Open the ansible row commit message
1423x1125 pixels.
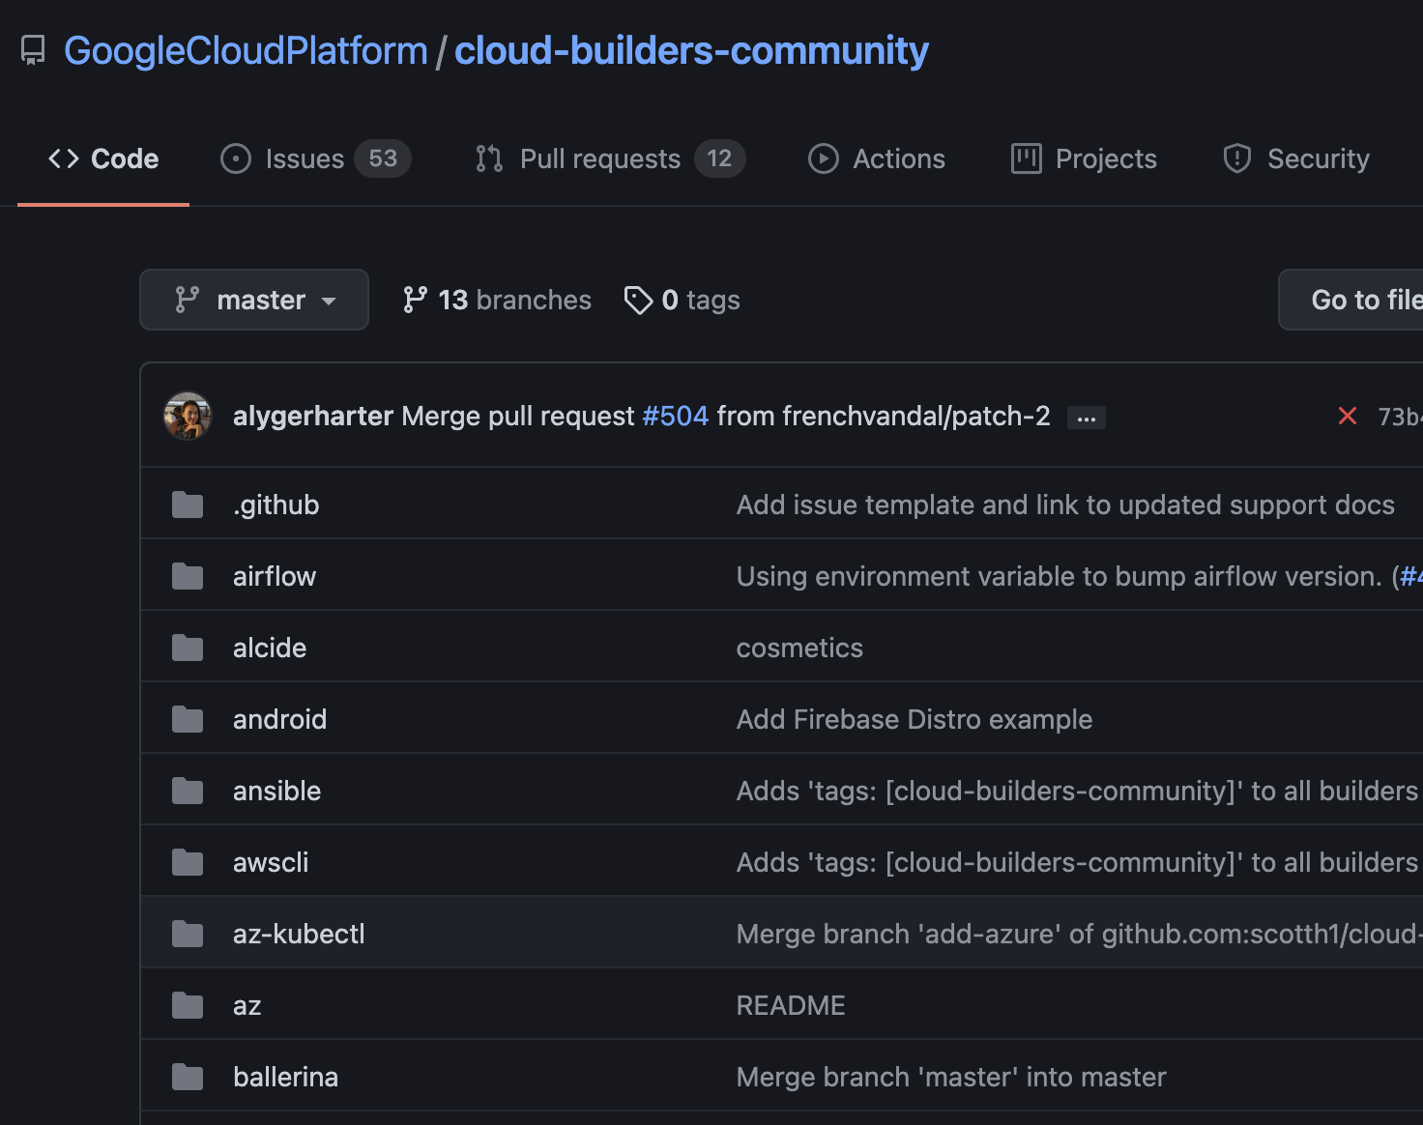1077,791
